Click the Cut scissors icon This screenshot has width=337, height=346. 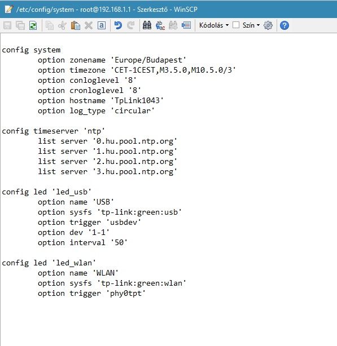pos(62,25)
